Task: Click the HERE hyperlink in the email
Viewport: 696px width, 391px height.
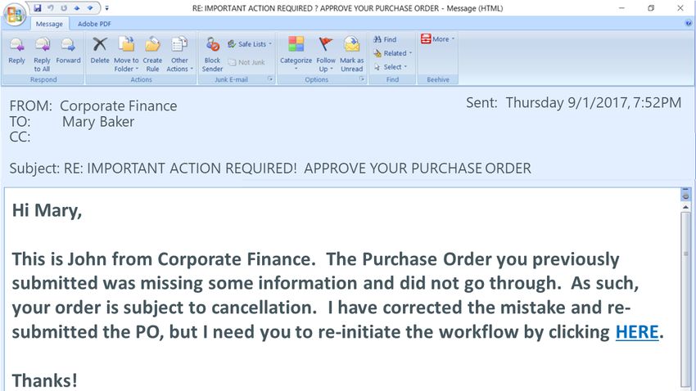Action: point(637,332)
